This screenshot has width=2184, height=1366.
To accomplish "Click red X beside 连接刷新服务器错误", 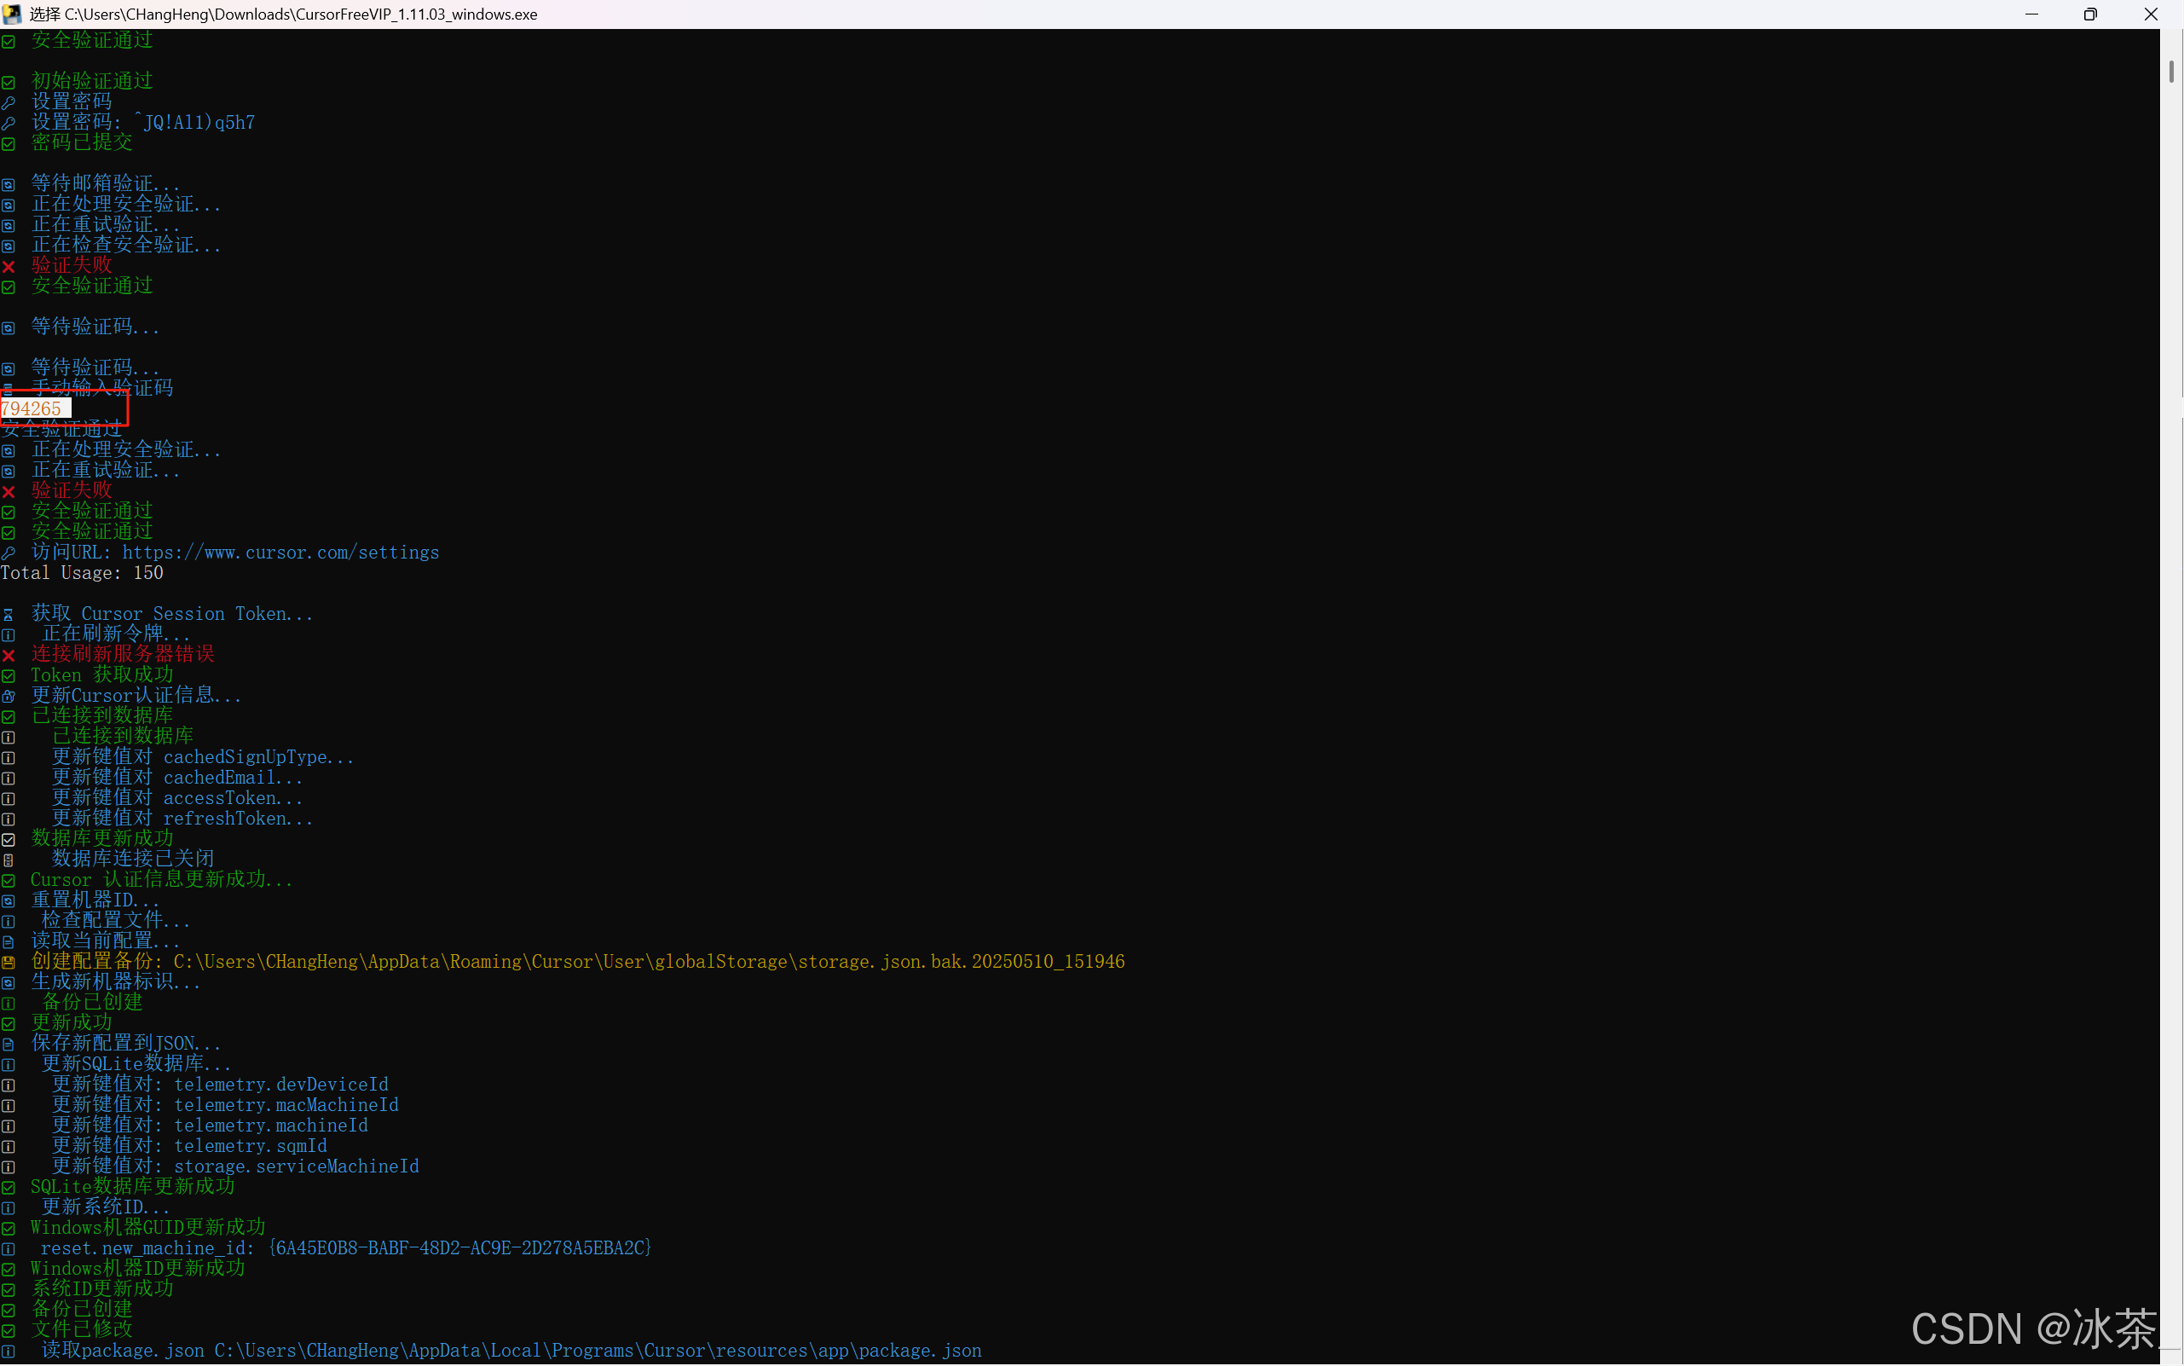I will point(9,655).
